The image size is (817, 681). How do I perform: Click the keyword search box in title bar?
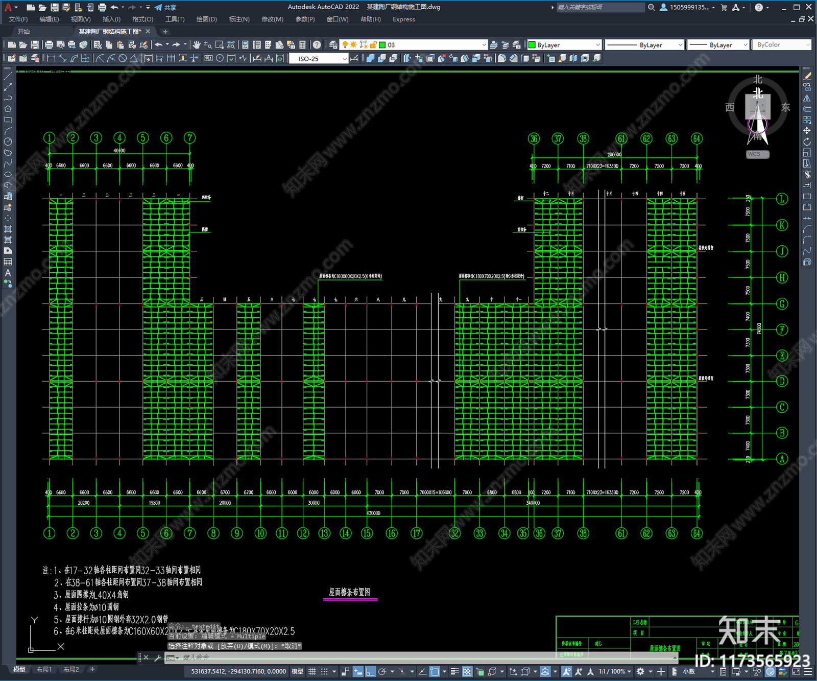pyautogui.click(x=600, y=7)
